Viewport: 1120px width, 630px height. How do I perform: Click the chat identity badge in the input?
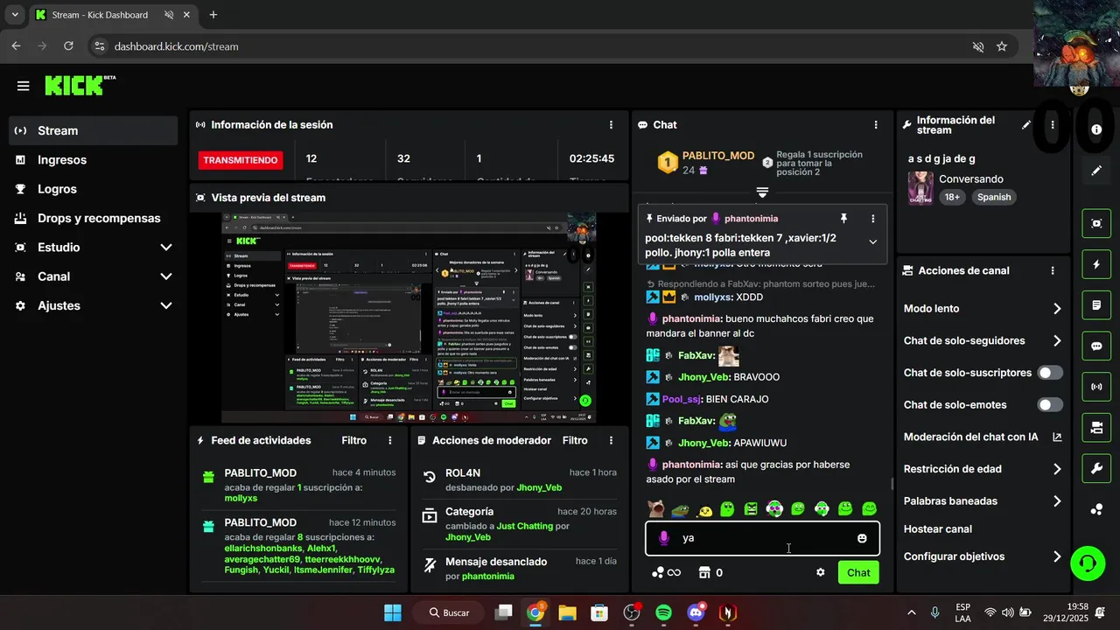coord(663,538)
